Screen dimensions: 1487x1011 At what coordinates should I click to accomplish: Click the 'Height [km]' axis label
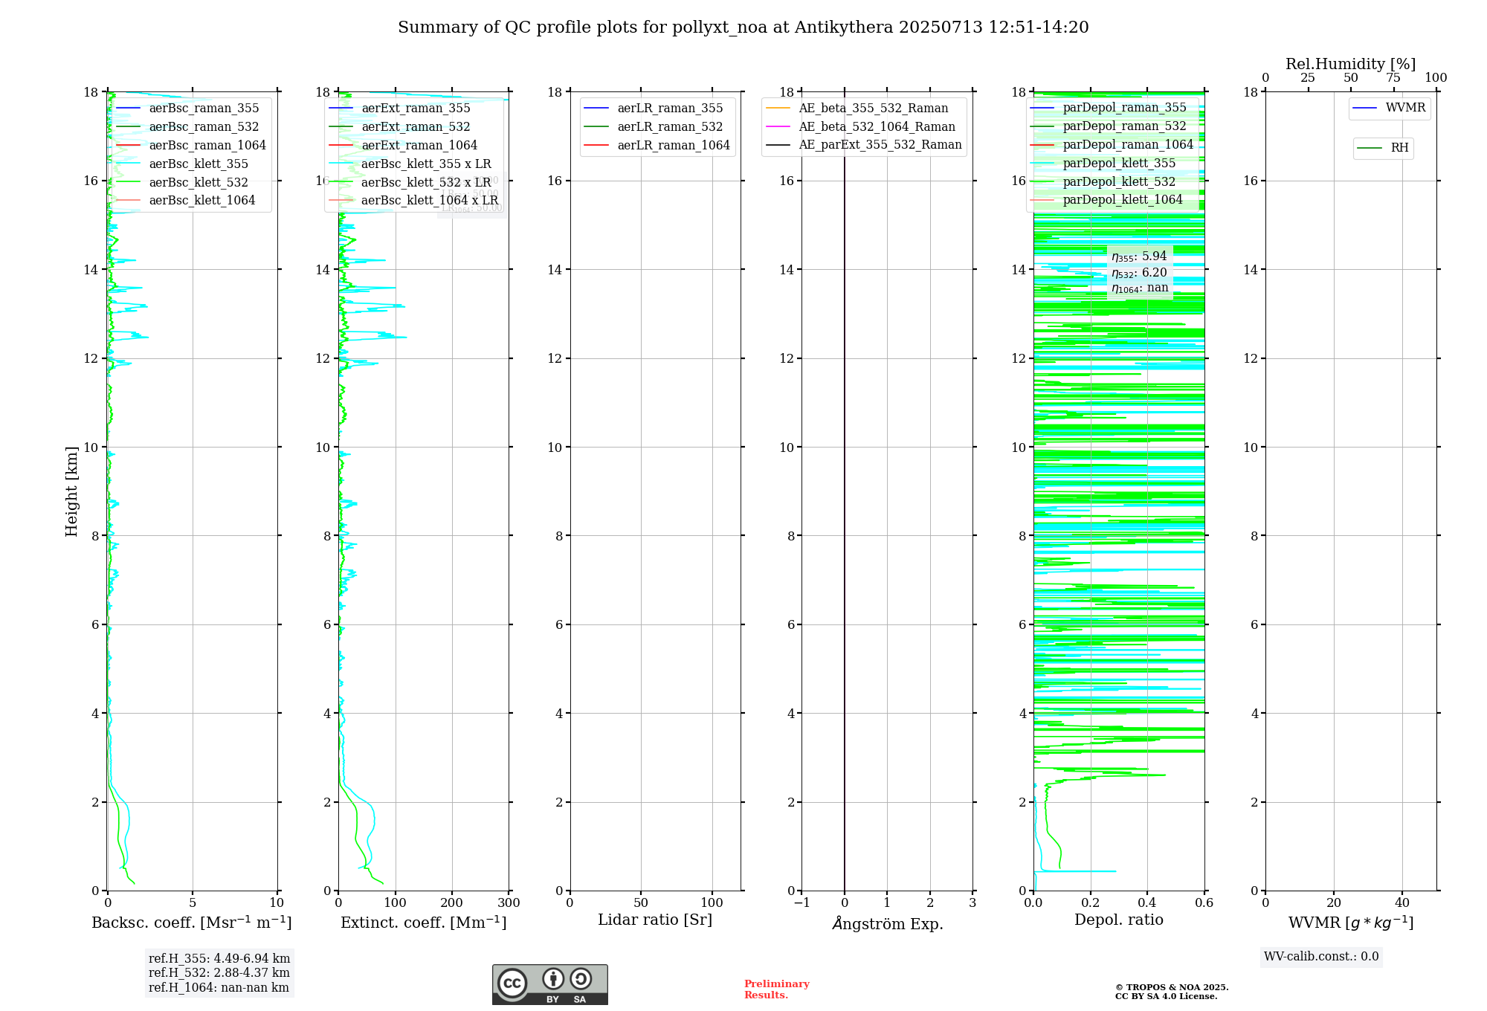pos(71,491)
